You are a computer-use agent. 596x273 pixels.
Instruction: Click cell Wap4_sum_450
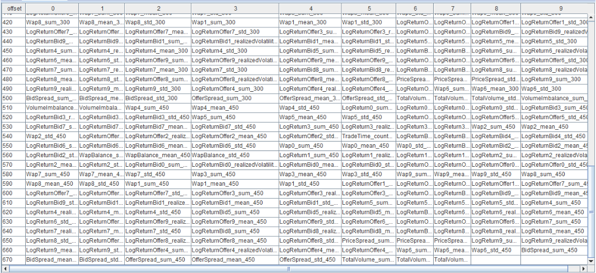click(x=158, y=107)
